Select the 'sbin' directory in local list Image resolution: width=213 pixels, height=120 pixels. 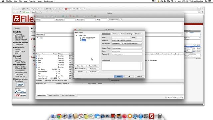[x=39, y=60]
